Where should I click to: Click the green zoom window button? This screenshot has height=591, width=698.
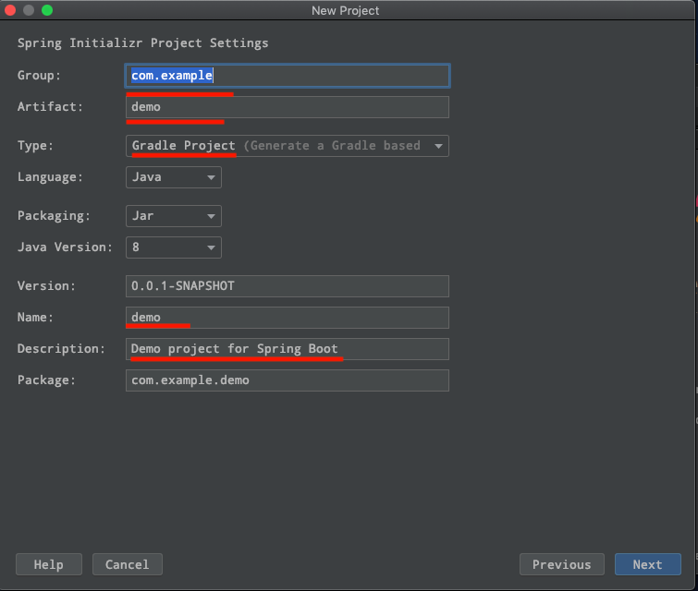(47, 10)
